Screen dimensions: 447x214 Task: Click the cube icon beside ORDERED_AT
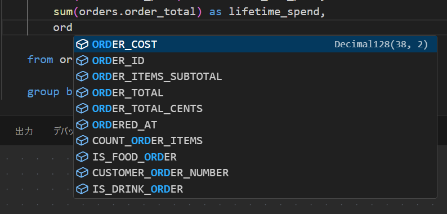(82, 124)
